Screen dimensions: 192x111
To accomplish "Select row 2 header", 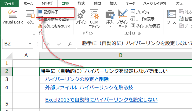I will click(x=7, y=71).
